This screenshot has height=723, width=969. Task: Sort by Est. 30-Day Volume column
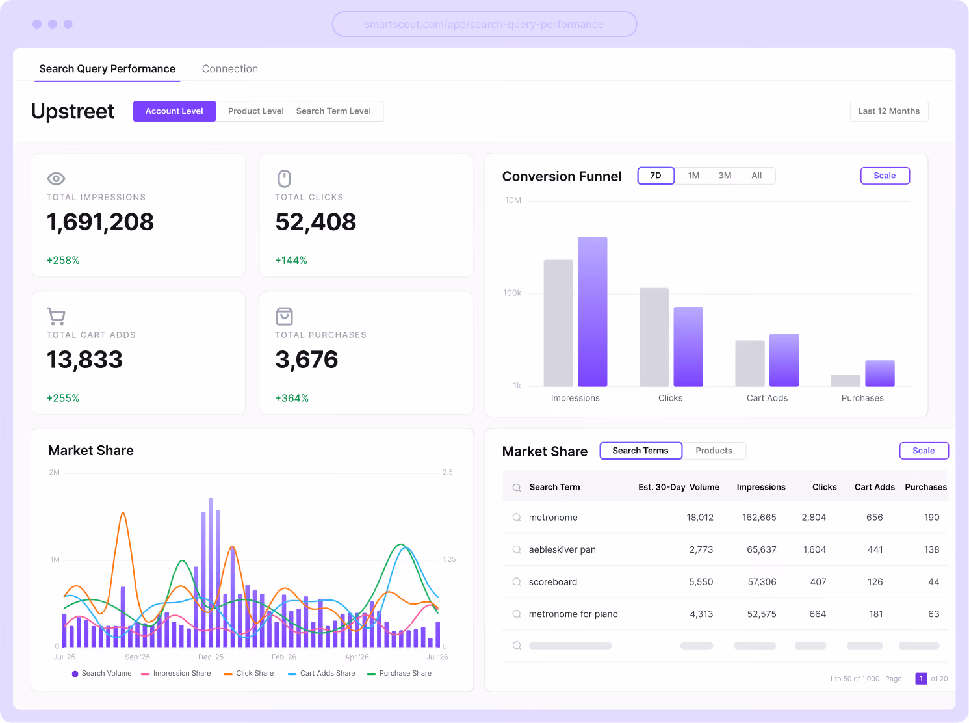[x=678, y=487]
